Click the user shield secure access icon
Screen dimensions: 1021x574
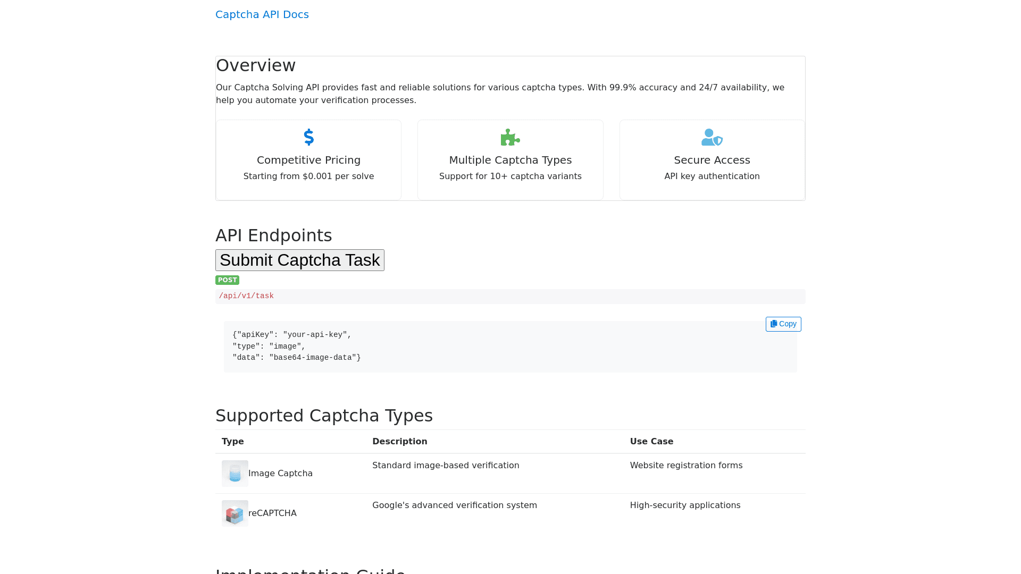click(712, 137)
